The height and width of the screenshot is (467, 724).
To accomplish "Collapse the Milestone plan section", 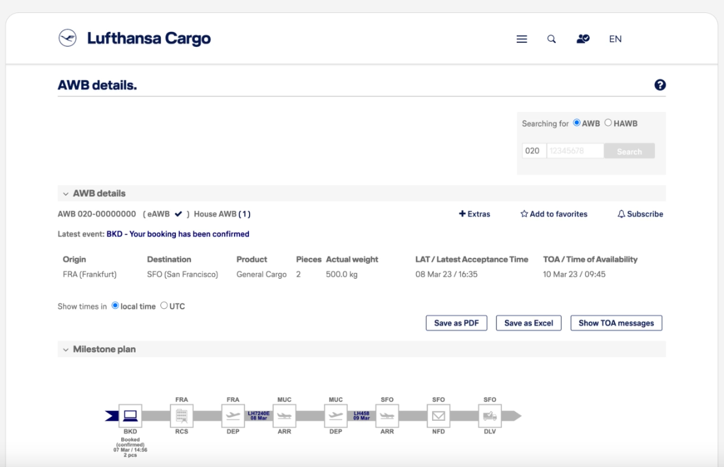I will pyautogui.click(x=66, y=350).
